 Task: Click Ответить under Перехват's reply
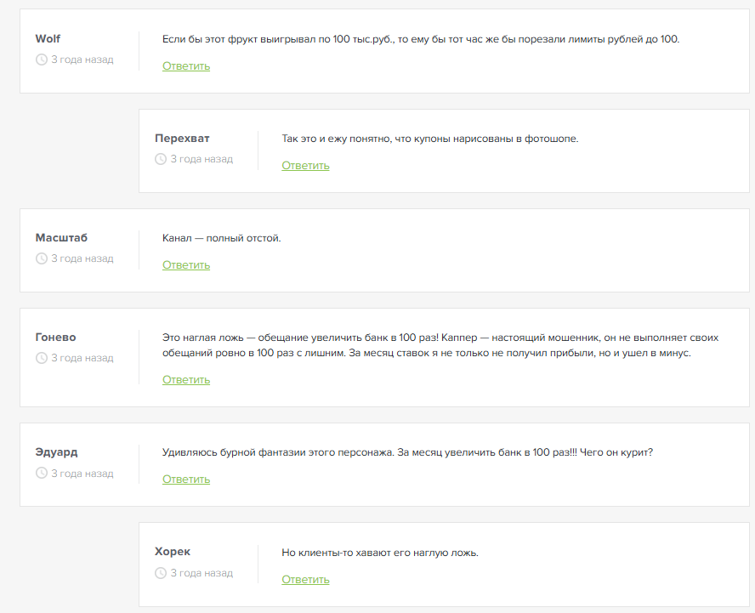[305, 166]
